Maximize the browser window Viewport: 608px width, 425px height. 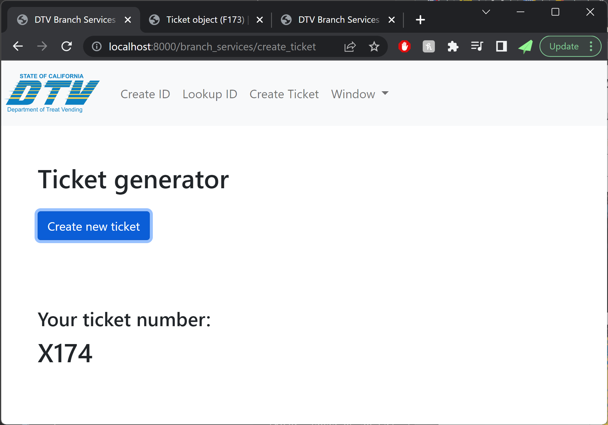[555, 12]
